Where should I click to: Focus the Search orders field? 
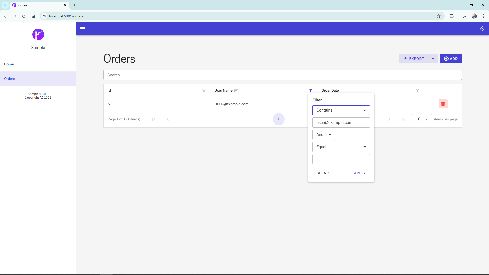[282, 75]
